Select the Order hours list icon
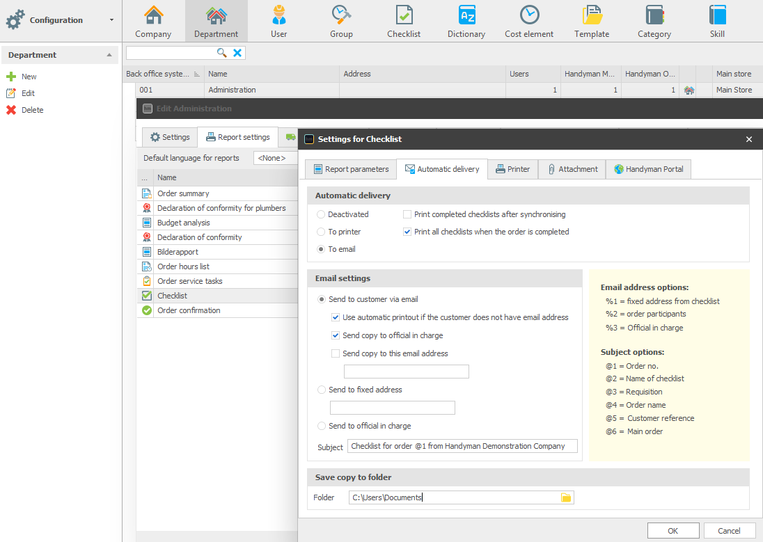The width and height of the screenshot is (763, 542). coord(146,266)
